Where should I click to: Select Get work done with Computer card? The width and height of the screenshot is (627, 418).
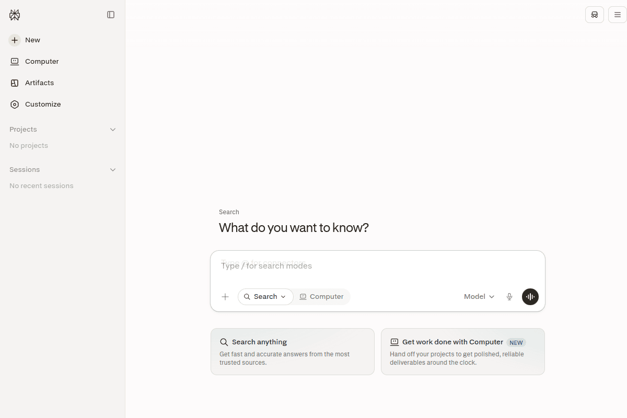(x=463, y=352)
